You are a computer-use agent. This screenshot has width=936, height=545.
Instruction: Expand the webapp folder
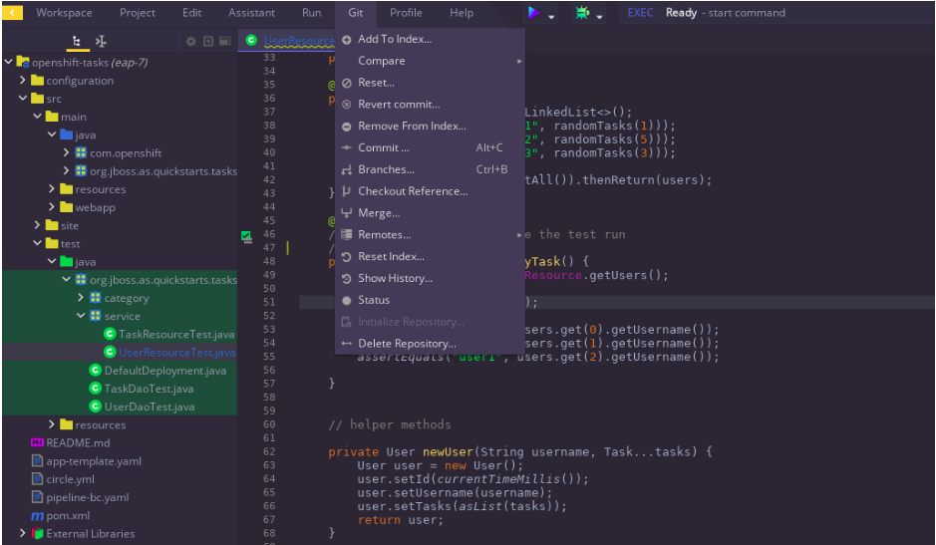point(52,206)
